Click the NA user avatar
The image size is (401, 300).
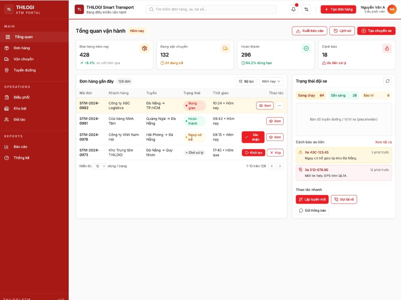(392, 9)
